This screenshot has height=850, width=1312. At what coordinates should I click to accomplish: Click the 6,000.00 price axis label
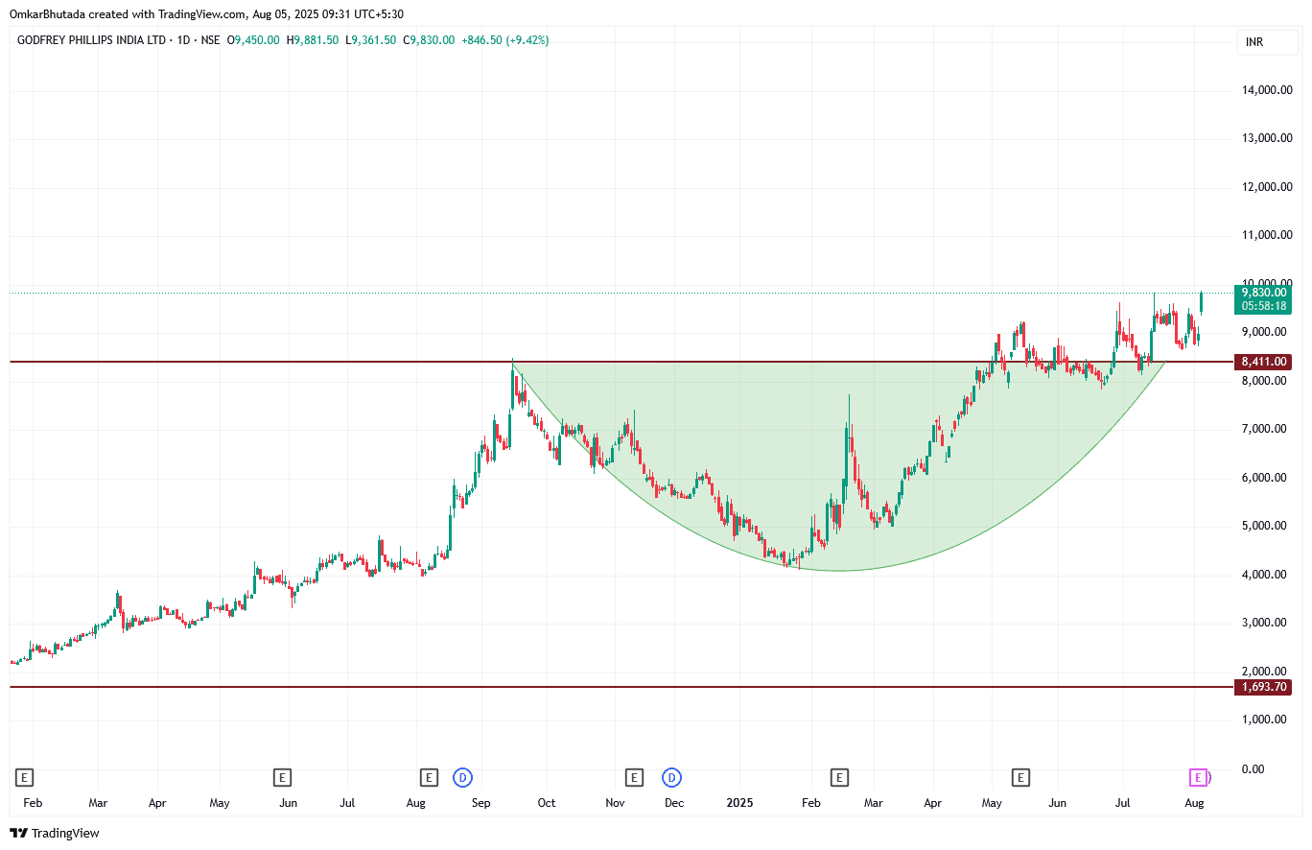[1263, 478]
